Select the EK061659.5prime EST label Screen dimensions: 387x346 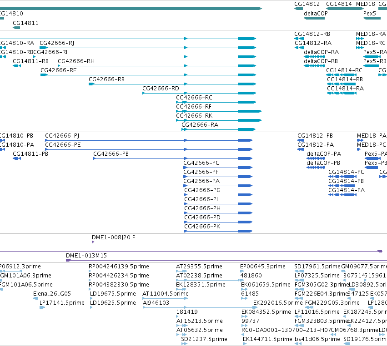coord(266,285)
